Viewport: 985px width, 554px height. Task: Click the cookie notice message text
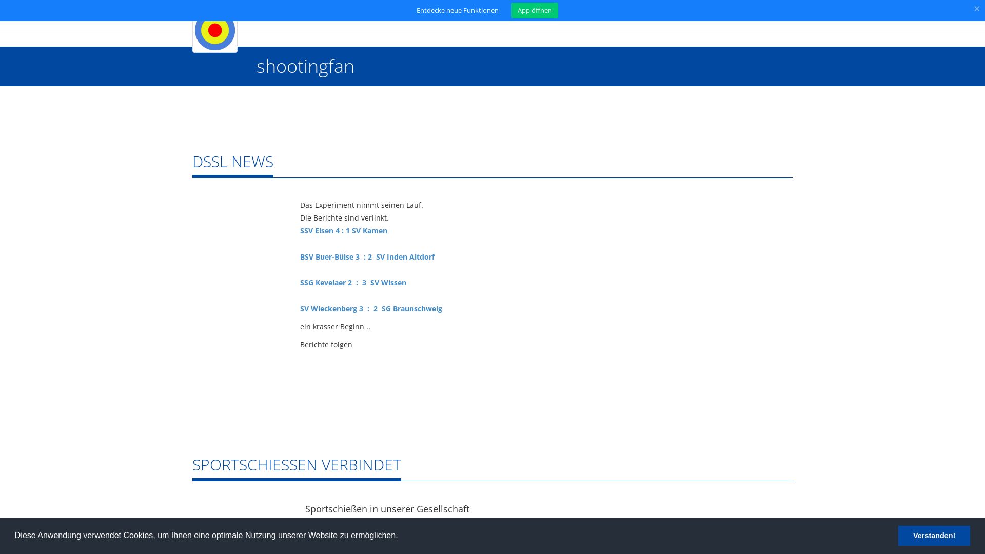click(206, 535)
